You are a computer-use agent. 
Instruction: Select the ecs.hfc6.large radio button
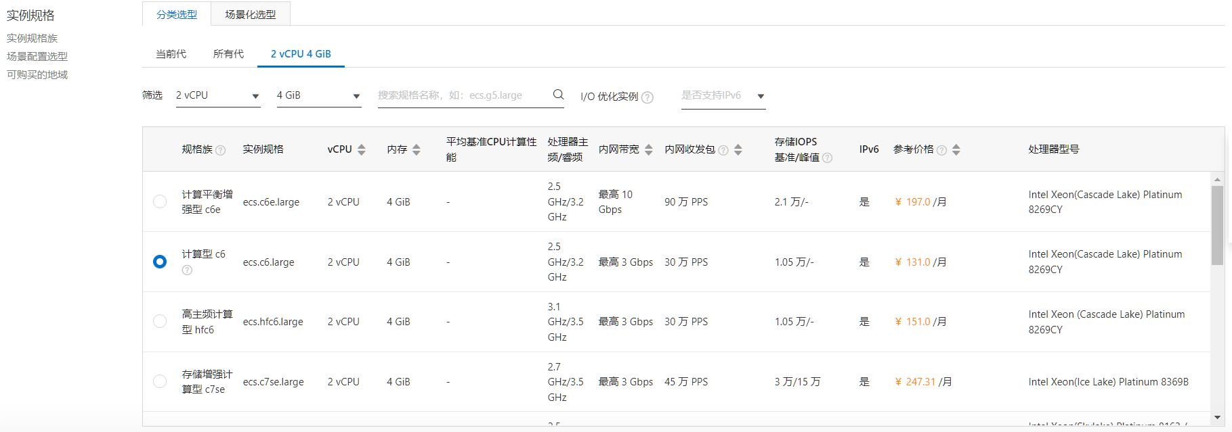[160, 321]
